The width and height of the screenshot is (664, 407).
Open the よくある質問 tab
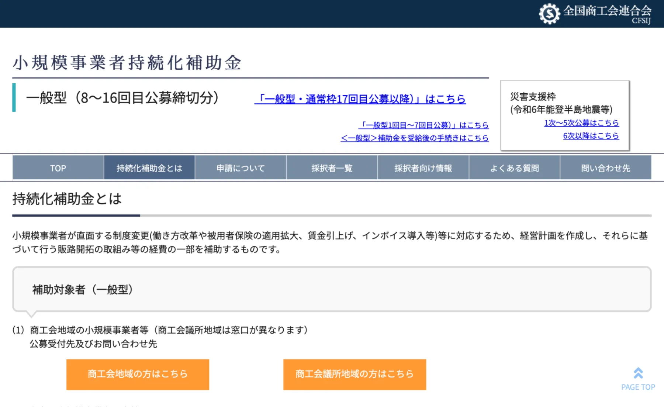click(514, 168)
